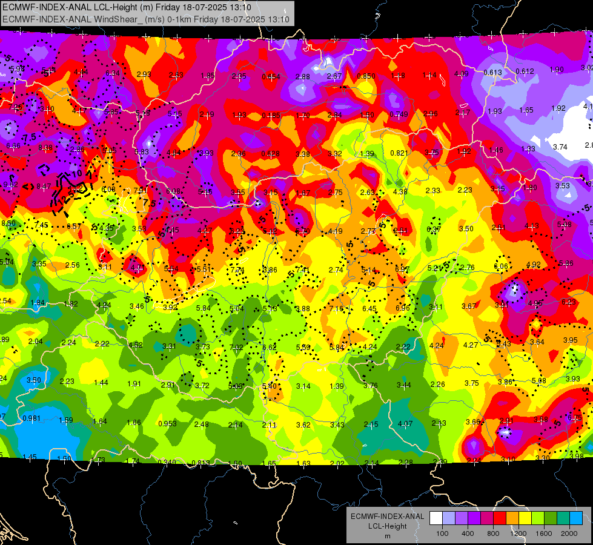
Task: Click grid value 6.62
Action: (x=270, y=347)
